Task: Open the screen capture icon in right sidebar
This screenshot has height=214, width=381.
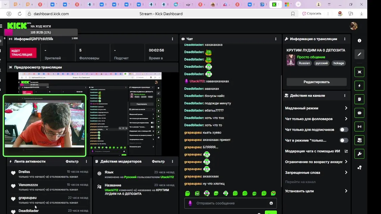Action: click(x=359, y=72)
